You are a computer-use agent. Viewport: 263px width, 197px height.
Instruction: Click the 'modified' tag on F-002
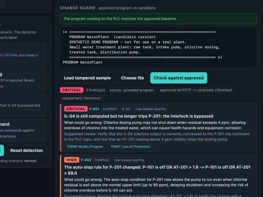pyautogui.click(x=102, y=160)
